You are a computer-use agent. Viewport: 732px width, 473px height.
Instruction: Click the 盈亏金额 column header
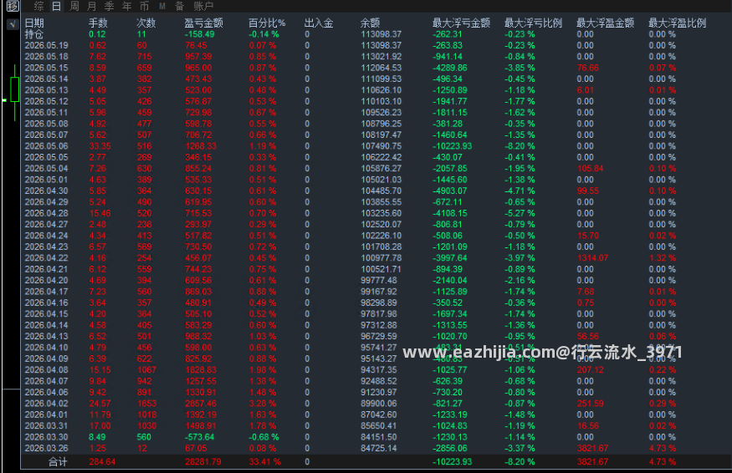pyautogui.click(x=203, y=23)
